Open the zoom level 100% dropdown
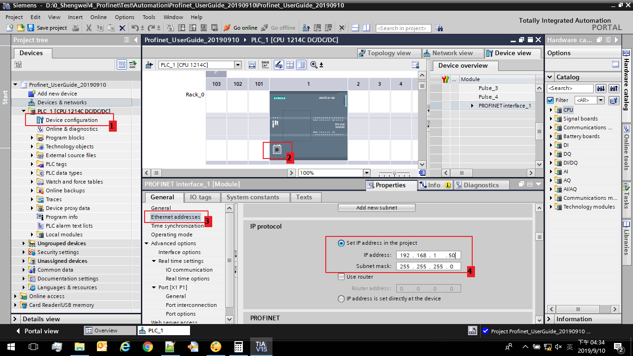This screenshot has height=356, width=633. coord(366,173)
